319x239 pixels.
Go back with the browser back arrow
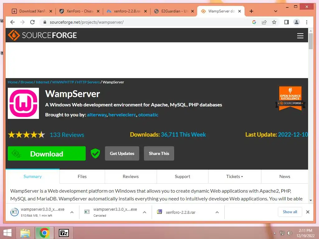coord(12,22)
